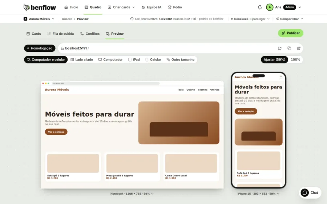327x204 pixels.
Task: Click Sala in desktop preview nav
Action: coord(181,90)
